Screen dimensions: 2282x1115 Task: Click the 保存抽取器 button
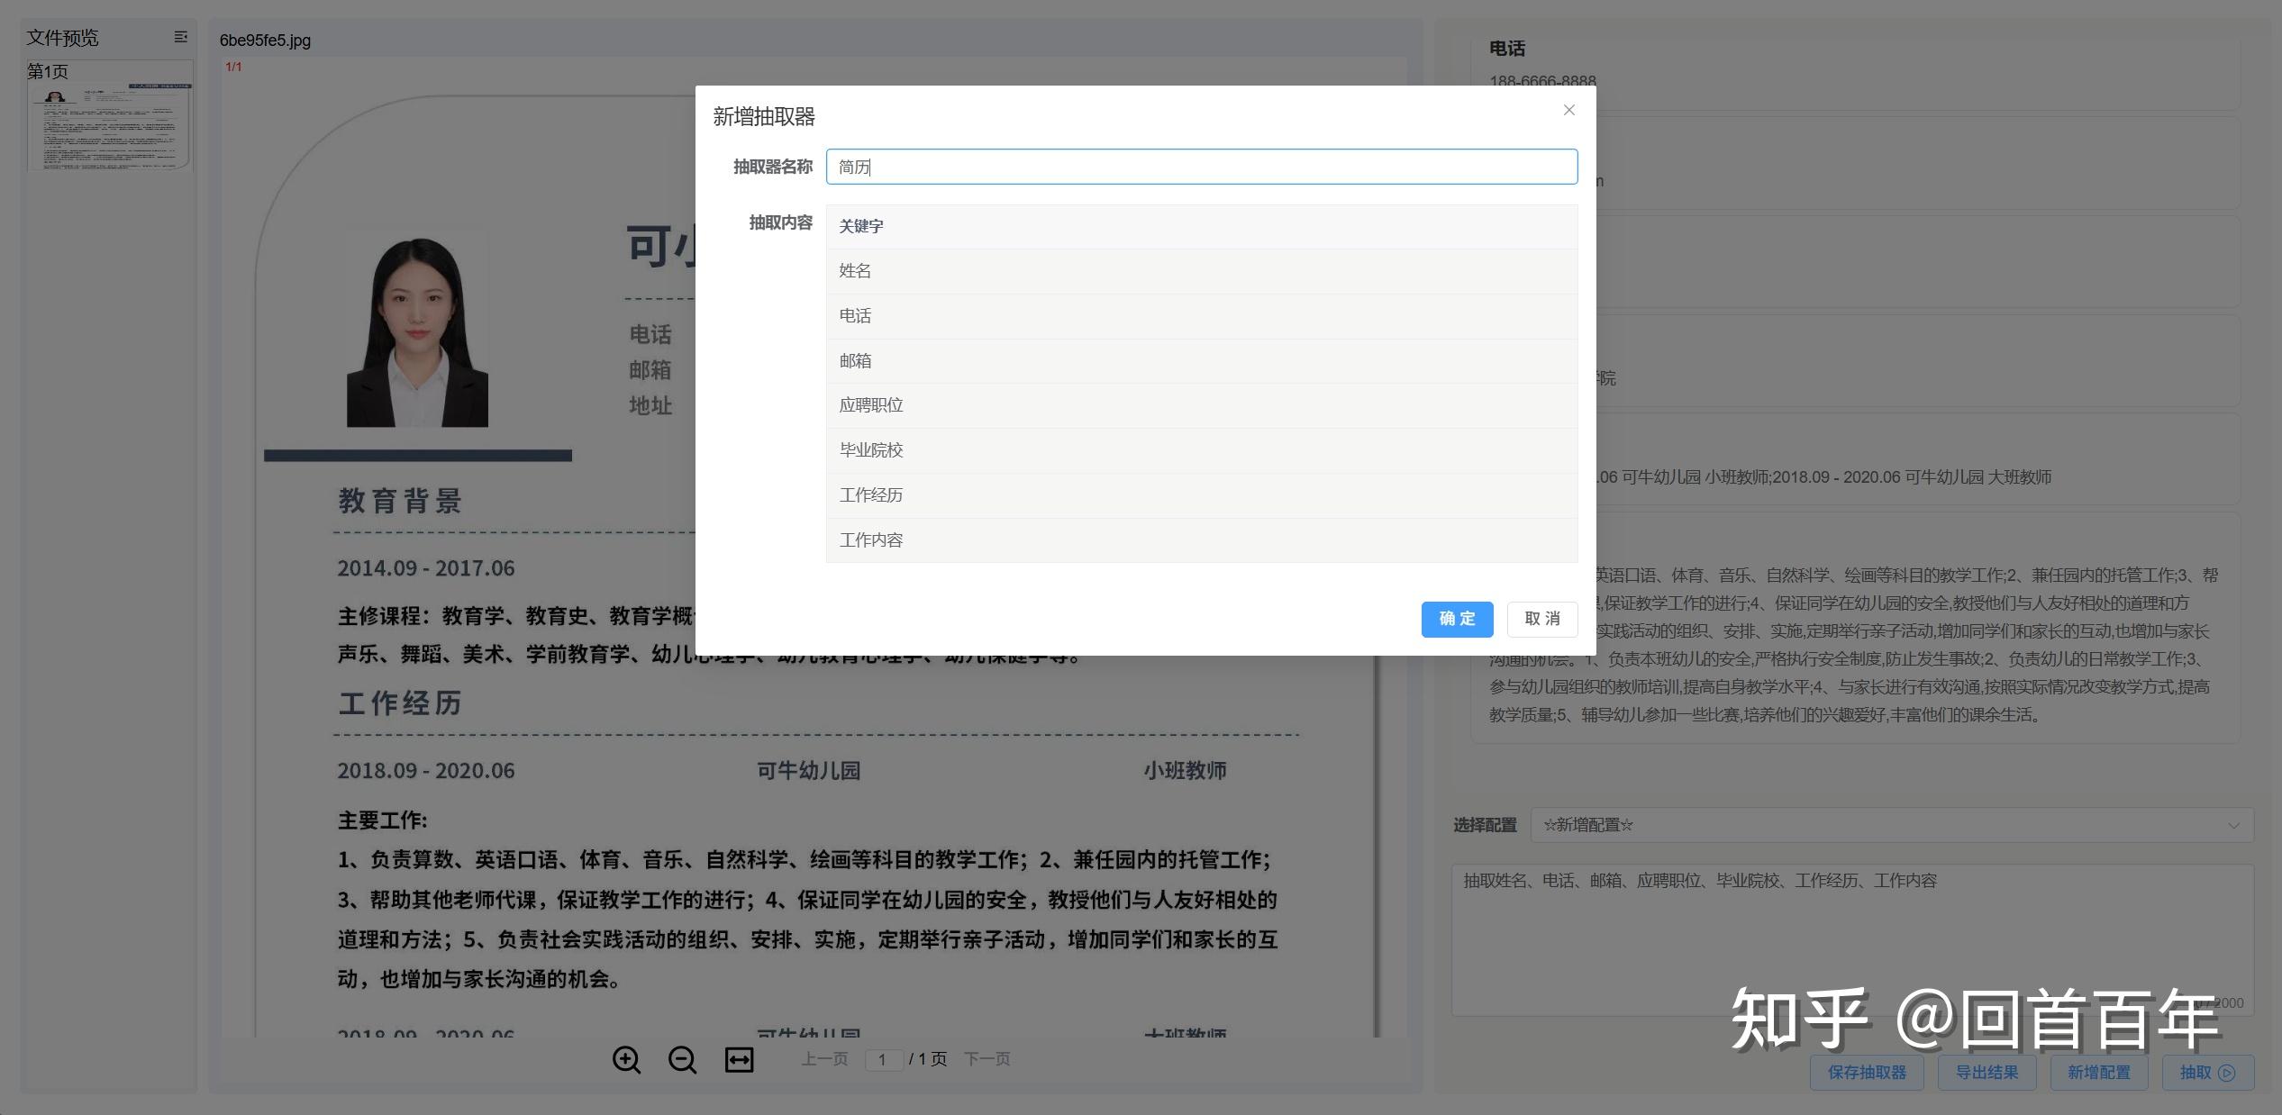tap(1867, 1073)
